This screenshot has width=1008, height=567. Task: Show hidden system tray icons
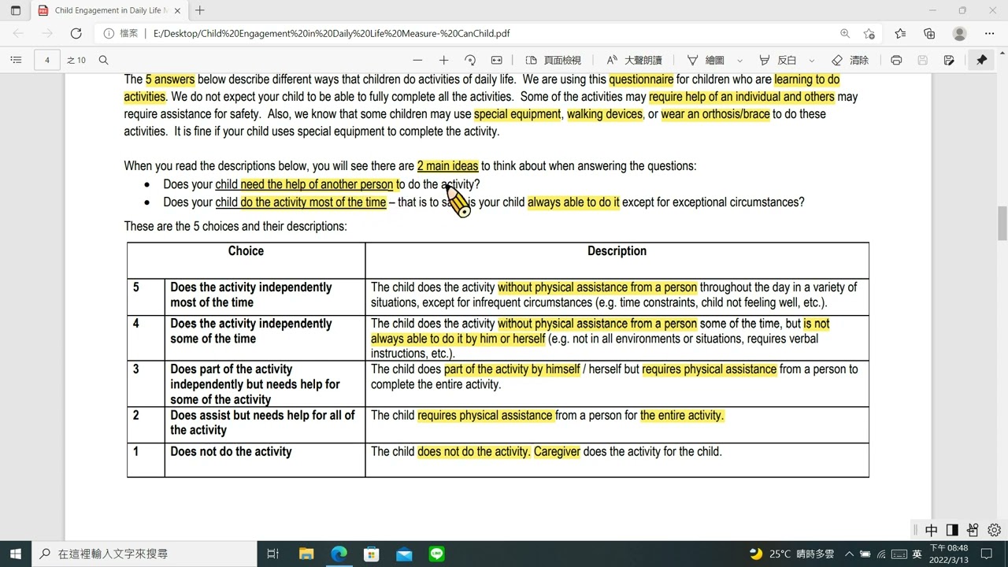click(850, 554)
